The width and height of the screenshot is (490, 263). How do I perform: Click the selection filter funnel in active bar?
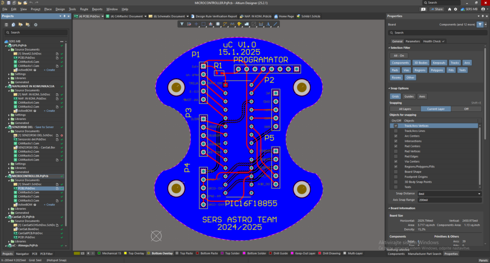click(182, 24)
